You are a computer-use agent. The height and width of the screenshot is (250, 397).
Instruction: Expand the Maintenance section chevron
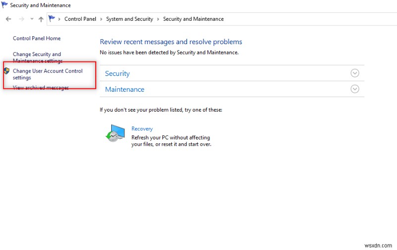coord(354,89)
